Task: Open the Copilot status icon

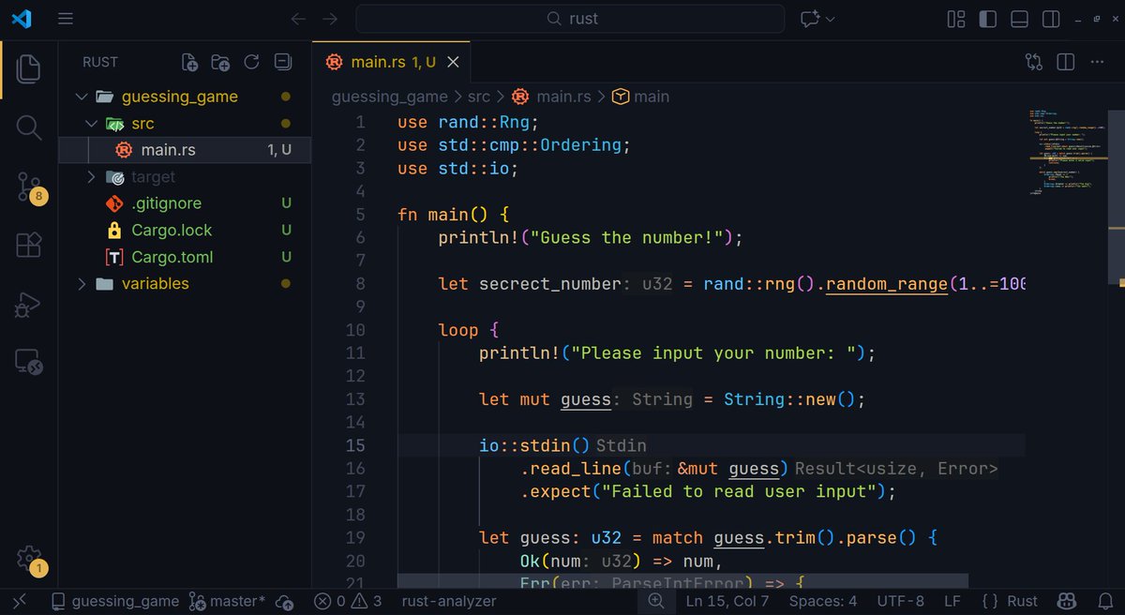Action: click(1066, 601)
